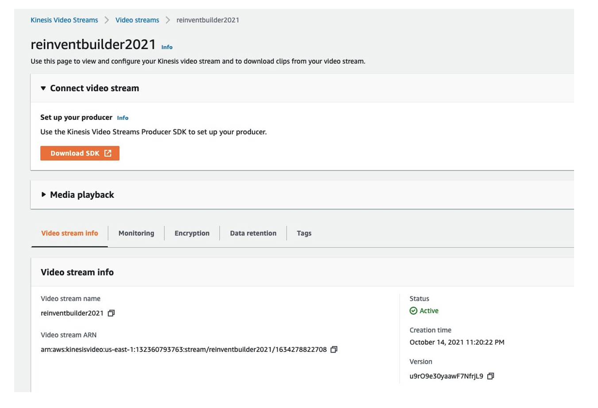Screen dimensions: 598x408
Task: Switch to the Monitoring tab
Action: pos(136,233)
